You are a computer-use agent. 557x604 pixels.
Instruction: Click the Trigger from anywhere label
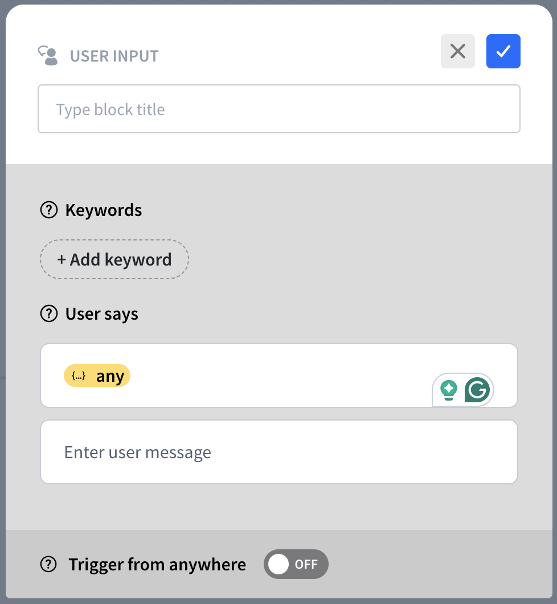pyautogui.click(x=157, y=565)
